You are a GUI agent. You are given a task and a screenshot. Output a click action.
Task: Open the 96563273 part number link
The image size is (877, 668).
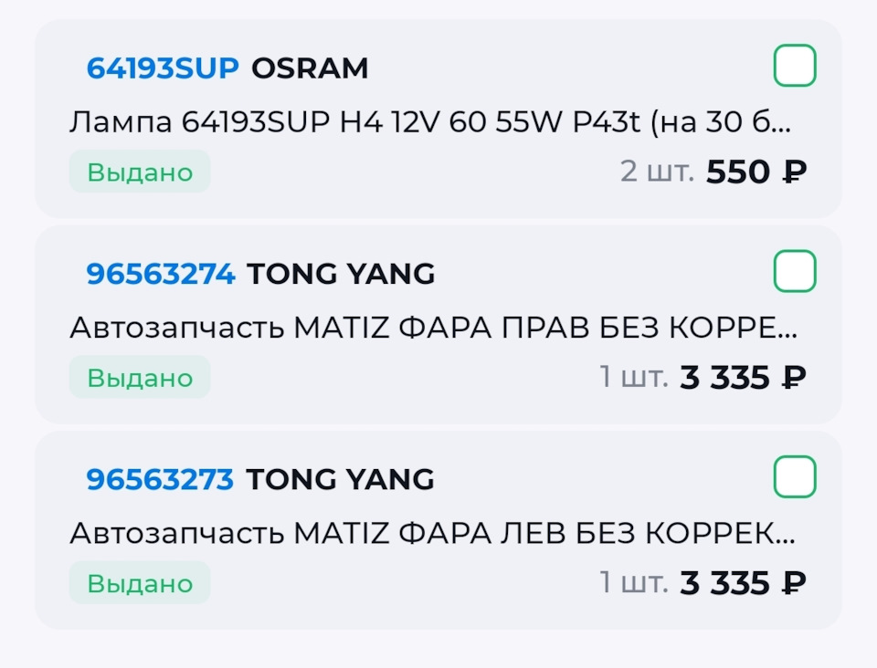point(161,479)
